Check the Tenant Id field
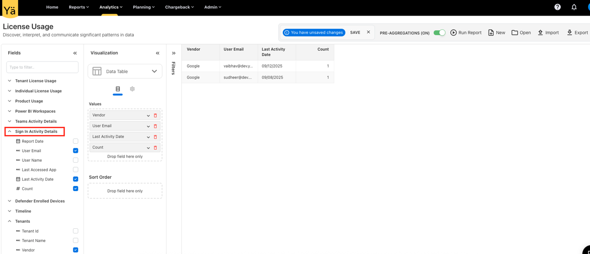 [x=76, y=231]
